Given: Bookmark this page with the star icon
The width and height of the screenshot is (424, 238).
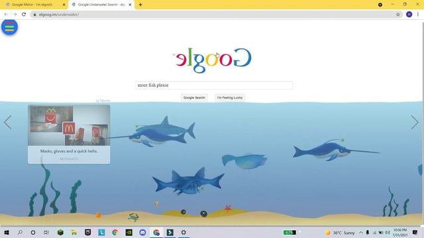Looking at the screenshot, I should [397, 15].
